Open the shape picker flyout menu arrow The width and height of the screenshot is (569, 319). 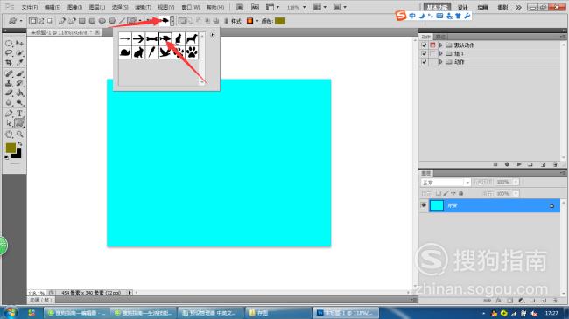(213, 35)
